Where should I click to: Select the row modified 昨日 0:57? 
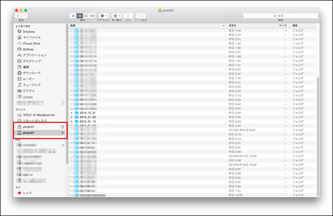click(192, 143)
